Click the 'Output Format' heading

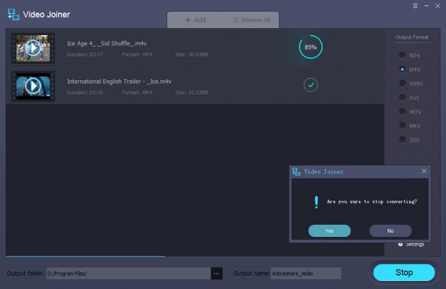point(412,37)
